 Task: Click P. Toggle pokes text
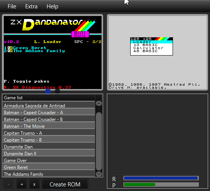pos(26,81)
